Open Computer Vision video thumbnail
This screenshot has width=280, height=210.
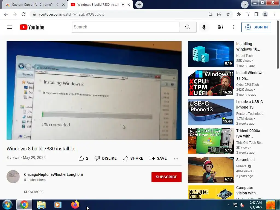coord(211,192)
